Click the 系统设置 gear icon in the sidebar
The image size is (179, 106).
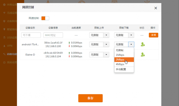coord(4,62)
